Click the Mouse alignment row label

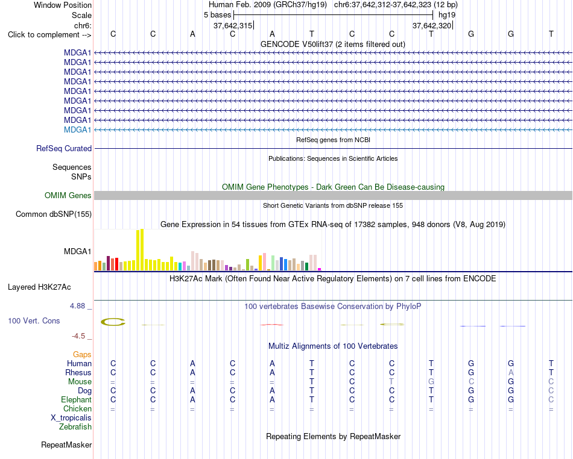(x=80, y=382)
